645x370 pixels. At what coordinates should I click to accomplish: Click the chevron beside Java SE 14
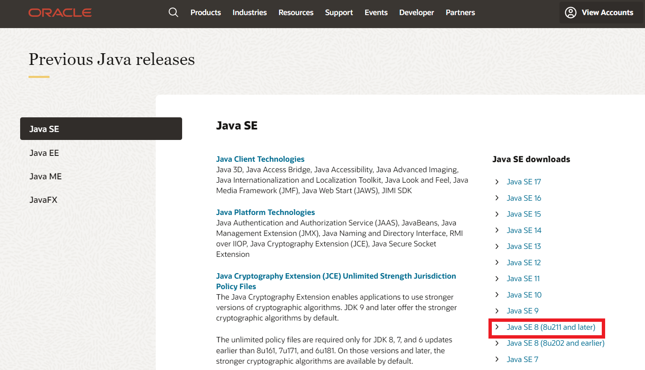coord(497,230)
